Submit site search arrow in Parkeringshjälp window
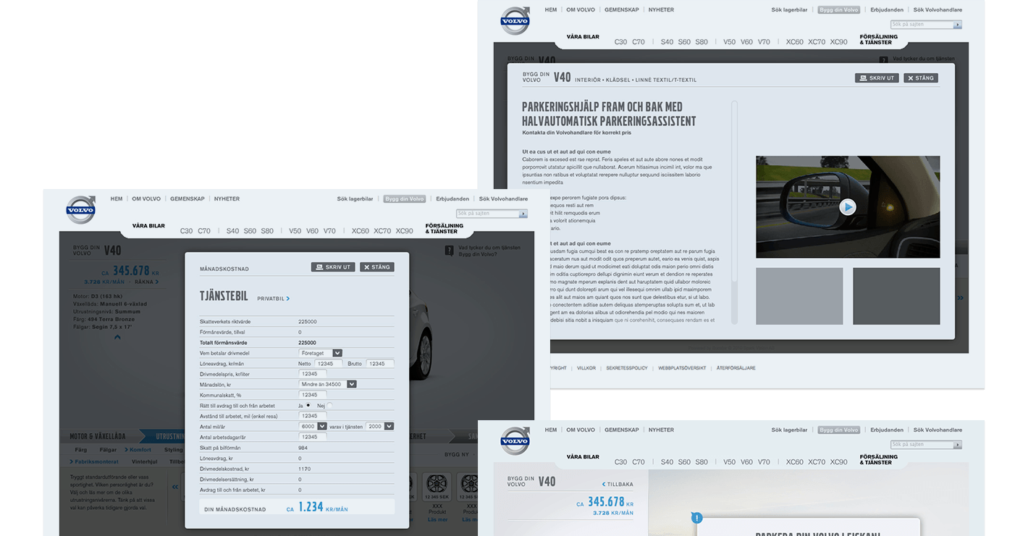1028x536 pixels. pyautogui.click(x=958, y=25)
